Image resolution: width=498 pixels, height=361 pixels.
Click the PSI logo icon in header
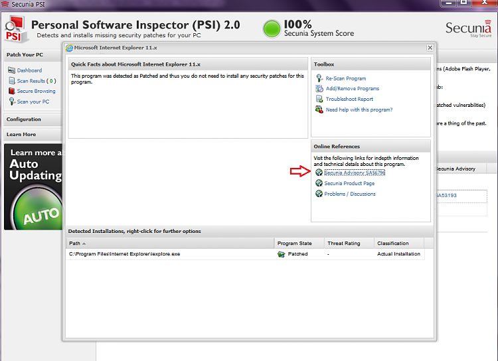coord(15,29)
